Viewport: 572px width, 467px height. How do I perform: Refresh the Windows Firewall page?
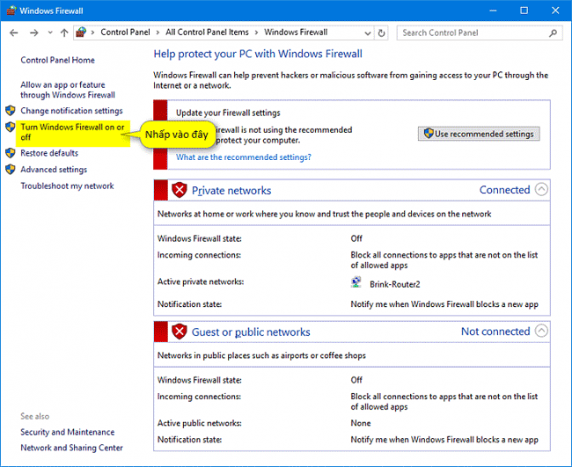pyautogui.click(x=381, y=33)
